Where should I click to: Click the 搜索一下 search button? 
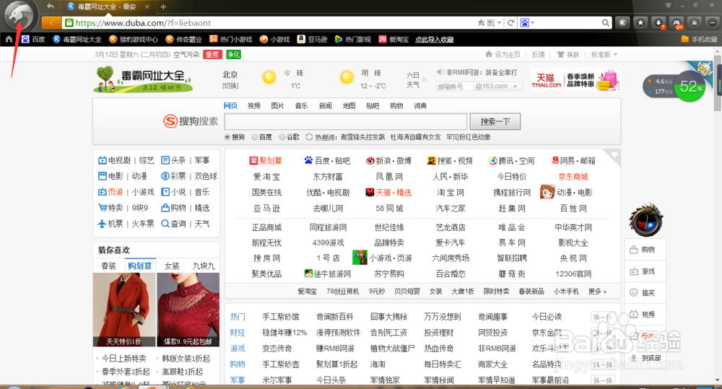tap(495, 121)
